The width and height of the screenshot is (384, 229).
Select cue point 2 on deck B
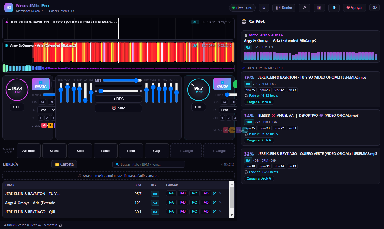click(229, 118)
